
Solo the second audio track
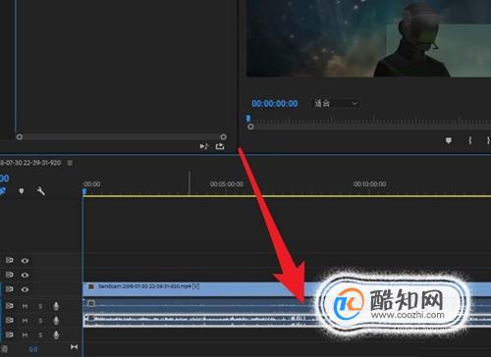(40, 321)
